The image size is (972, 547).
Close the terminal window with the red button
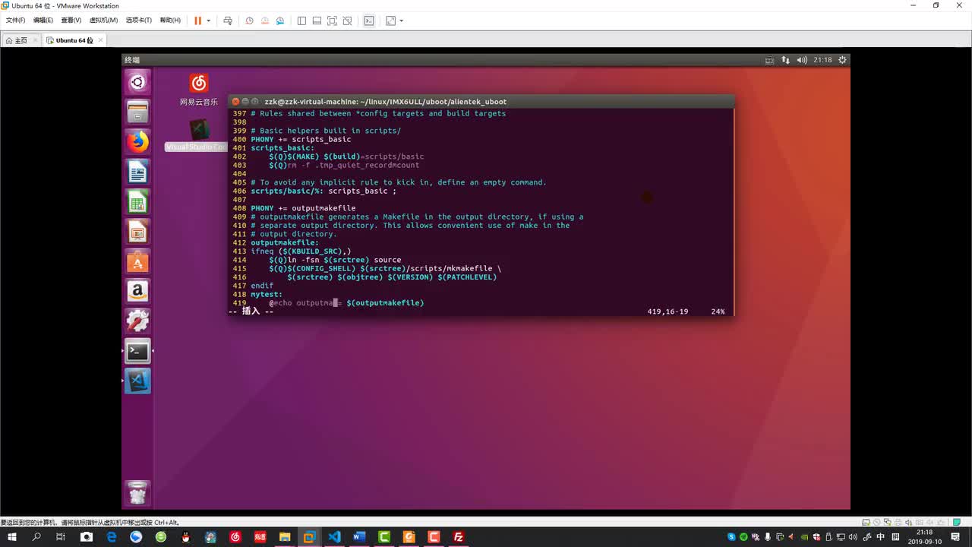point(235,101)
